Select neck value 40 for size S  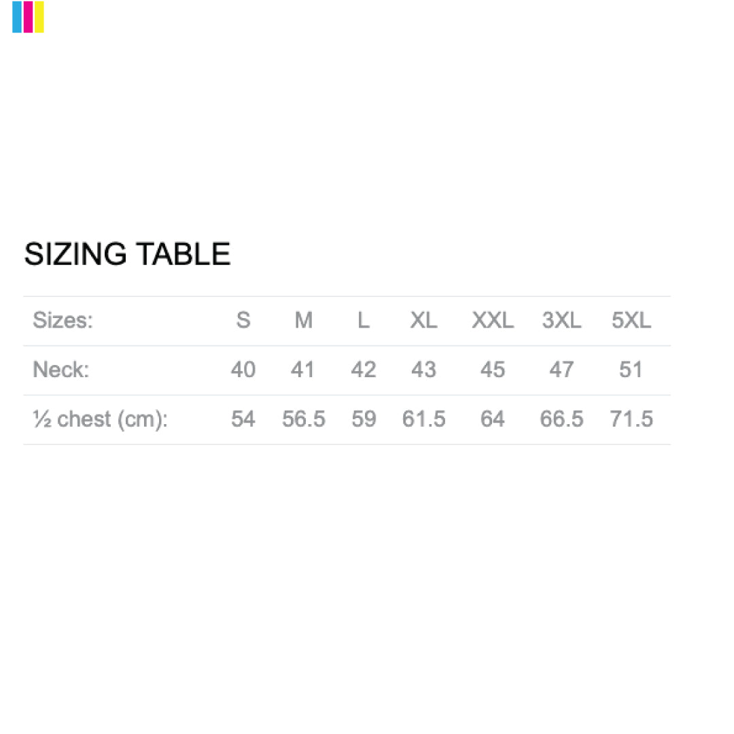point(243,370)
